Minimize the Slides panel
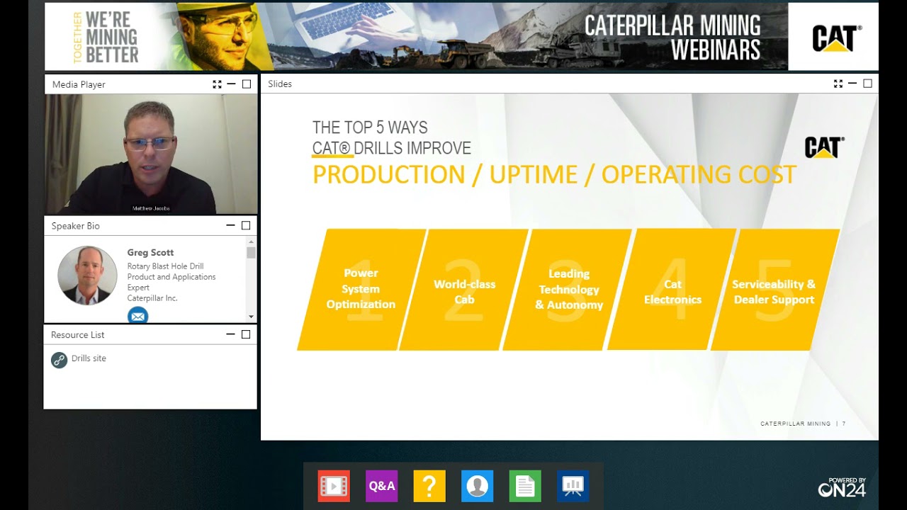The image size is (907, 510). pos(852,84)
